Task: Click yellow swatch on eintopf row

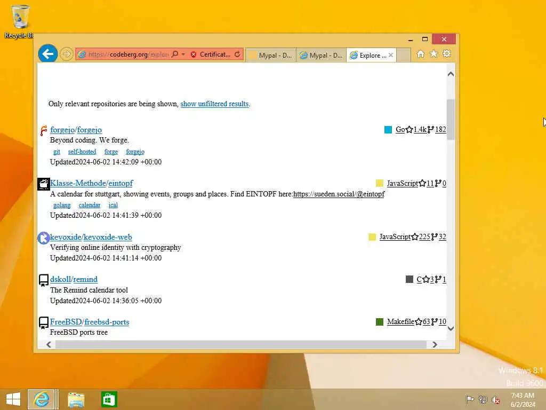Action: (x=380, y=183)
